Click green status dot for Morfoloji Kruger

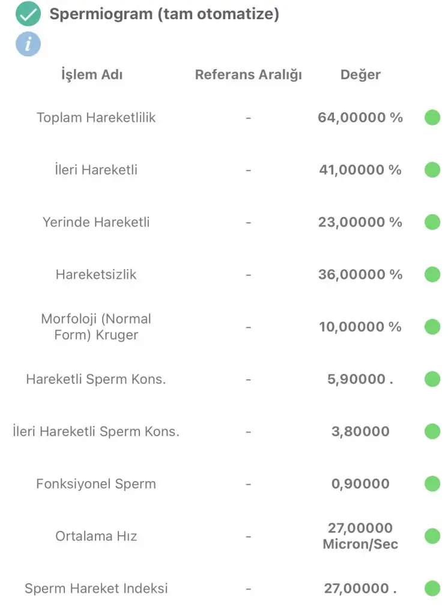(x=432, y=327)
